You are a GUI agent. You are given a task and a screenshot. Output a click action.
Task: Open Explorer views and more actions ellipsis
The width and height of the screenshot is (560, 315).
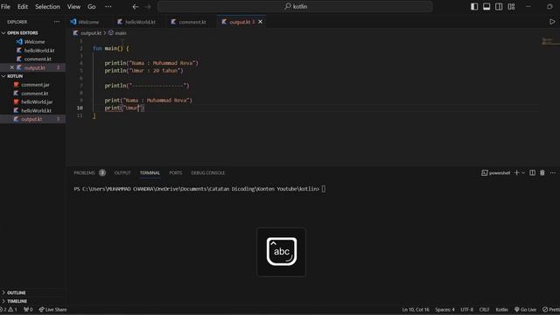click(x=56, y=22)
